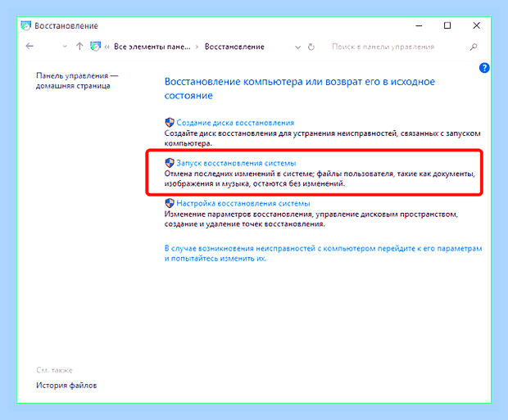
Task: Click the search magnifier icon
Action: coord(474,47)
